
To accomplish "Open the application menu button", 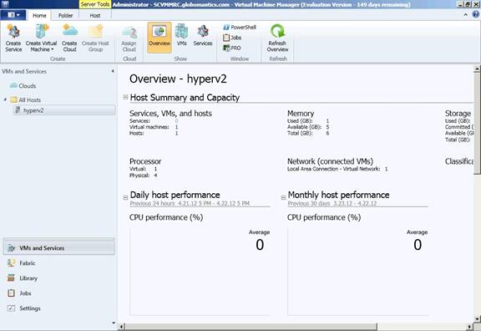I will (13, 15).
